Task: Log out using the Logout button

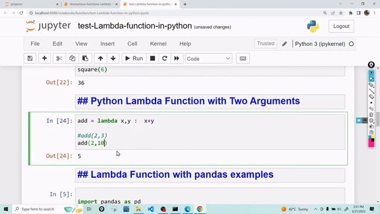Action: pos(341,26)
